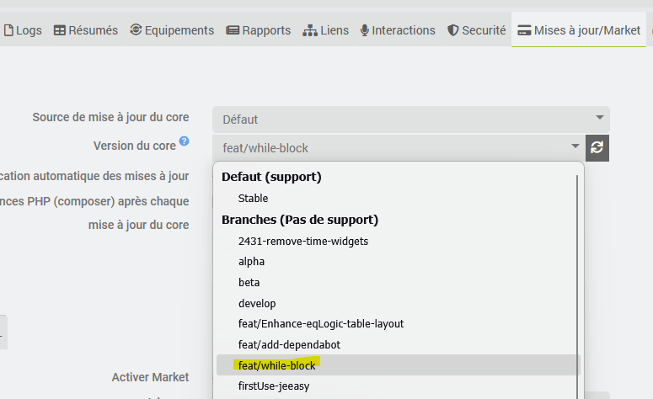Switch to the Résumés tab
Screen dimensions: 653x399
[85, 30]
